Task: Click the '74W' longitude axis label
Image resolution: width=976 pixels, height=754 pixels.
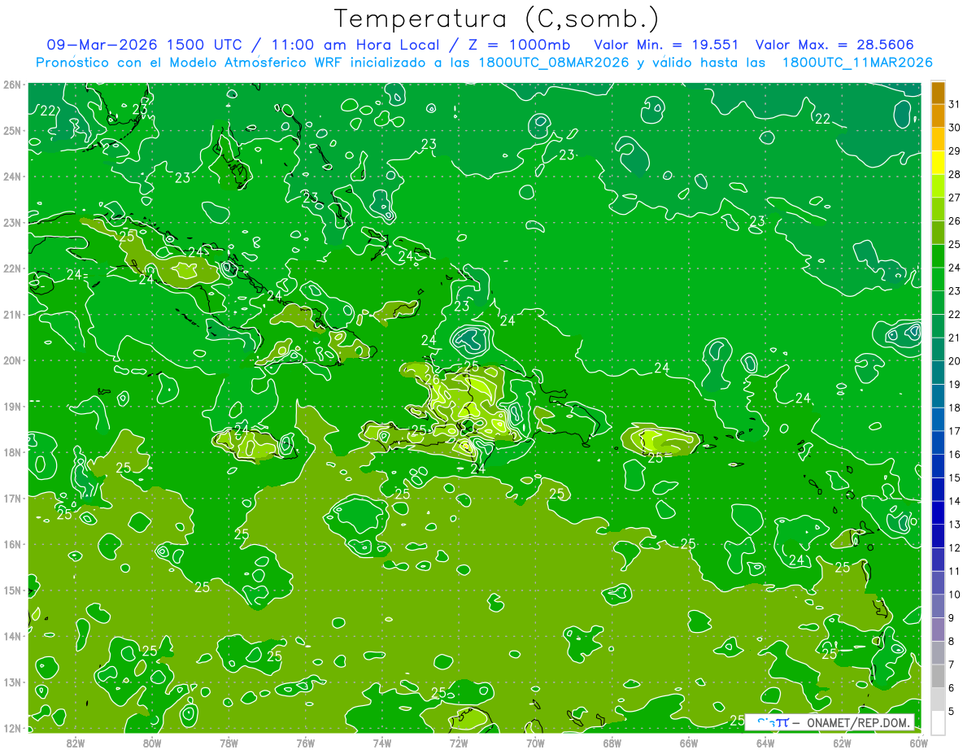Action: click(382, 743)
